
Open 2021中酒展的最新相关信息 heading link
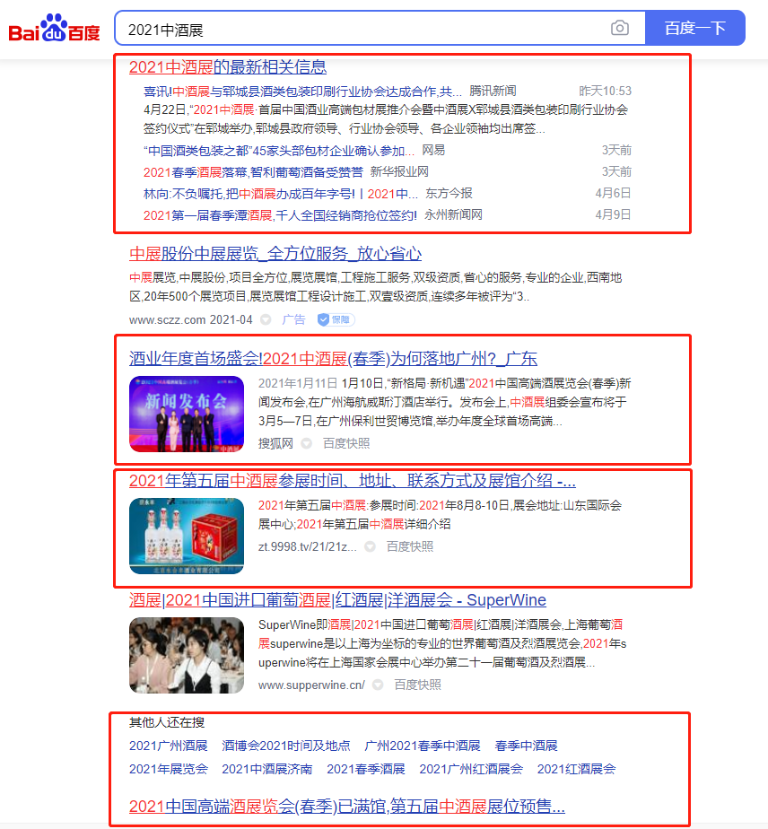(x=228, y=67)
